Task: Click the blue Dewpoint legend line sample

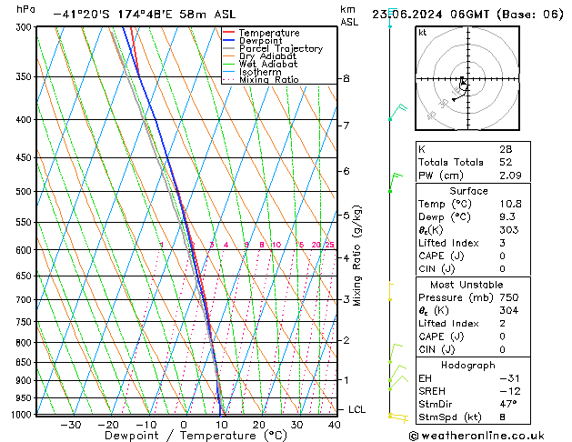Action: point(229,41)
